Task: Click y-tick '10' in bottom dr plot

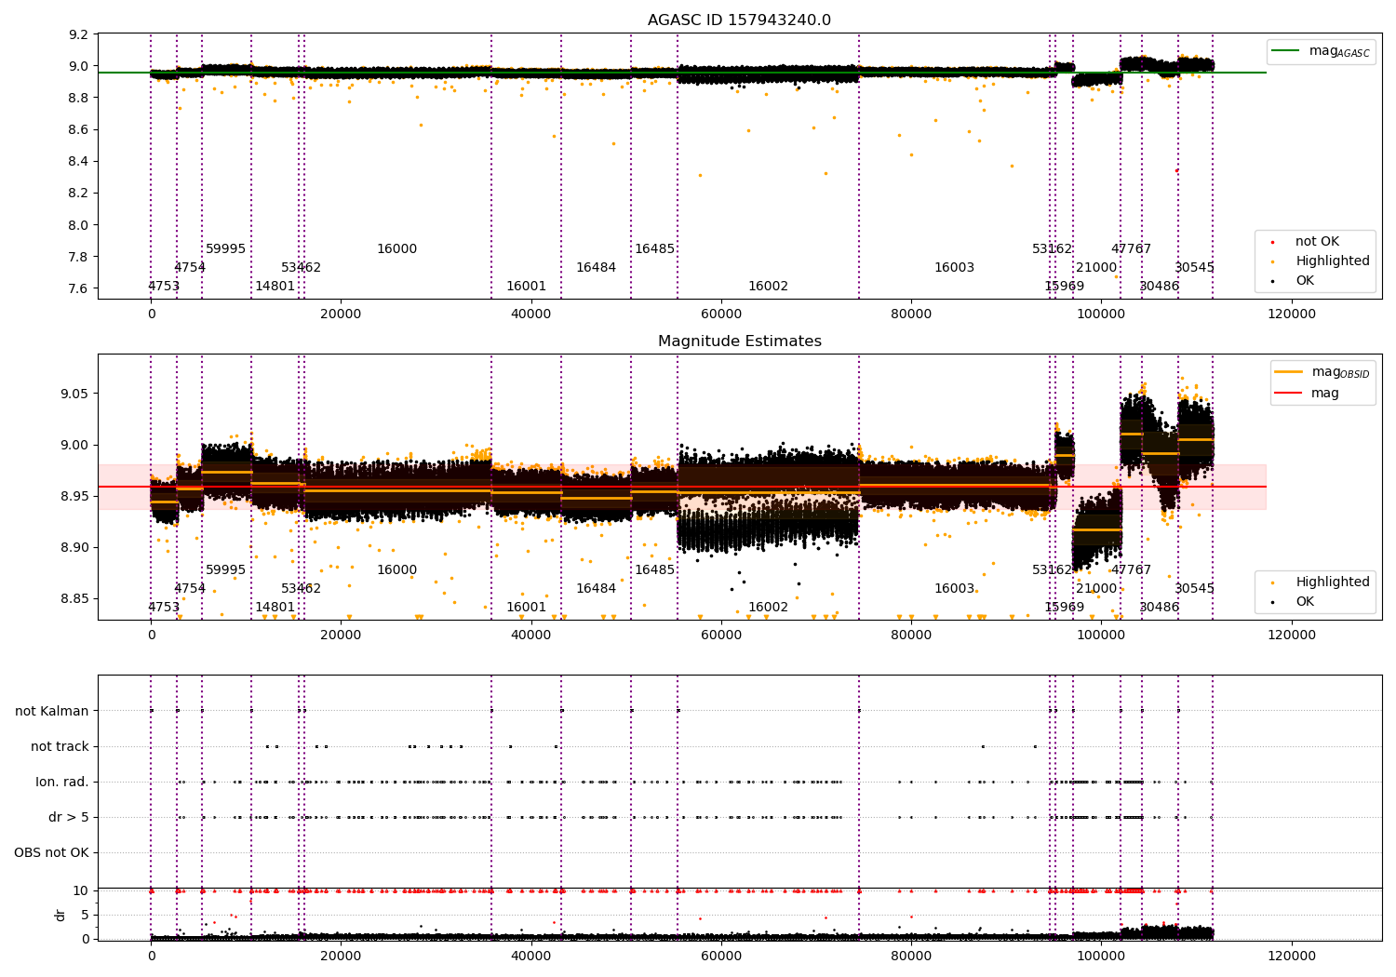Action: [81, 890]
